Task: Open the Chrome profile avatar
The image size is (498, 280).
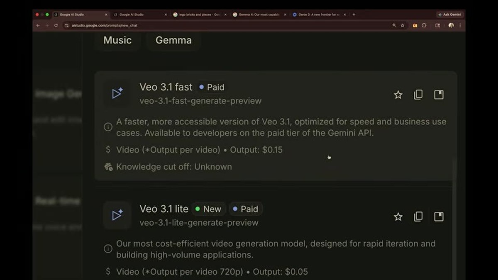Action: click(451, 25)
